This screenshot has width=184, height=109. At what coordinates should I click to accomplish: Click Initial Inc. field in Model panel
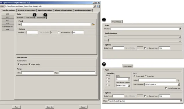(x=118, y=96)
